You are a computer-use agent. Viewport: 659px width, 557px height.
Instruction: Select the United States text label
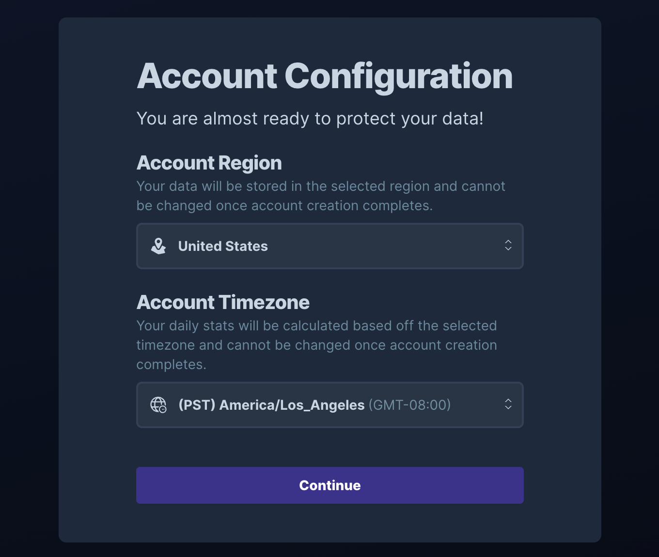(x=223, y=246)
